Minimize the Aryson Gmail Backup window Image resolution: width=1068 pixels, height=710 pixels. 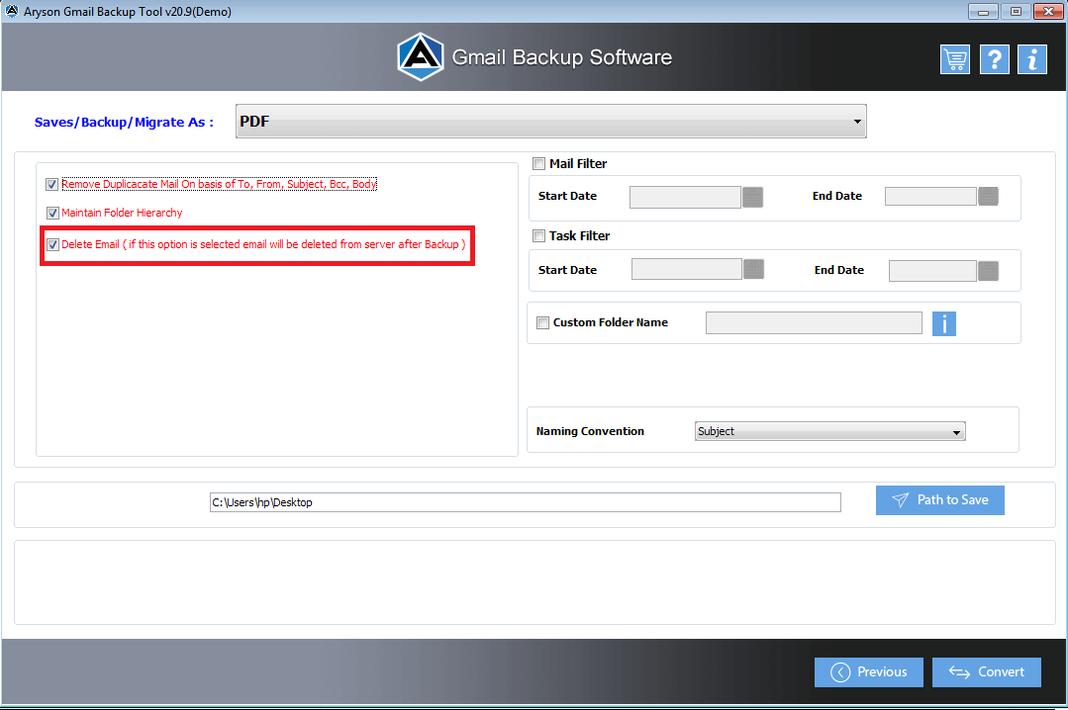pyautogui.click(x=983, y=12)
